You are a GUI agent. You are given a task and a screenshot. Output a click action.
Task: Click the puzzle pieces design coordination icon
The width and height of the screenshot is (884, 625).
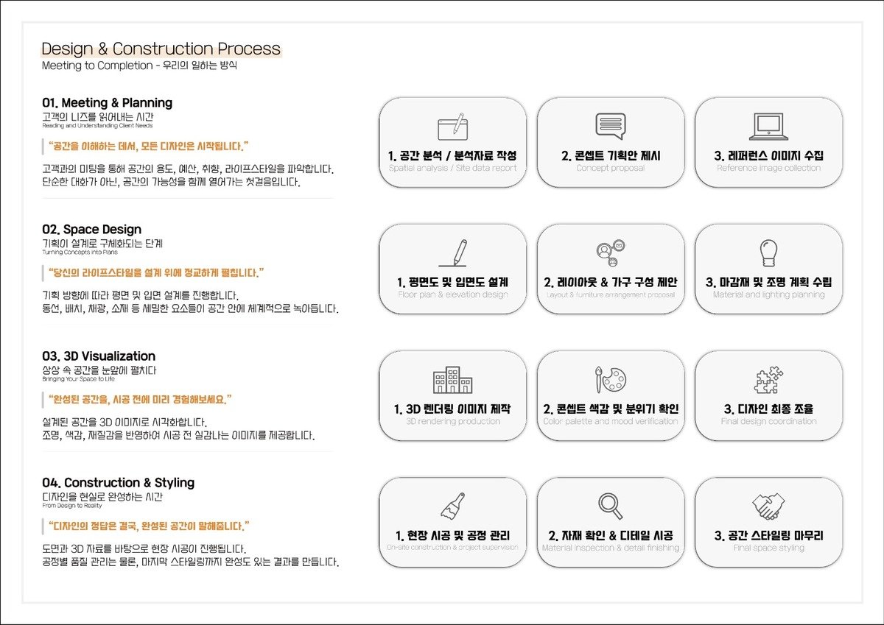(768, 380)
